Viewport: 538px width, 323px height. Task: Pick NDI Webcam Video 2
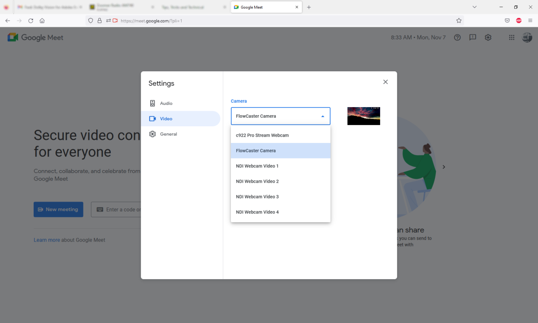click(281, 181)
